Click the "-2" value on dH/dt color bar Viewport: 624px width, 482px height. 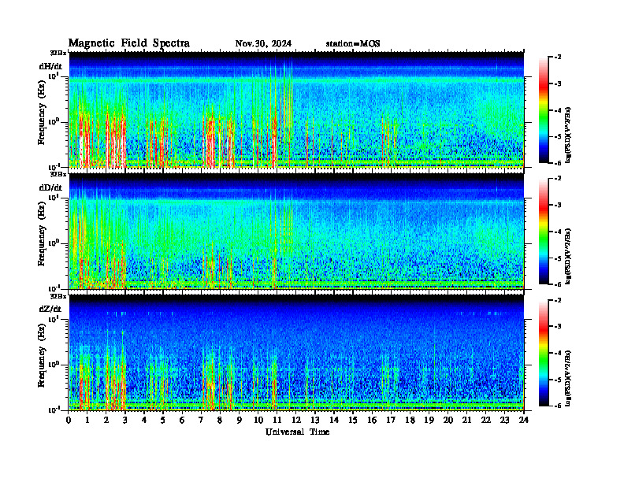click(558, 57)
